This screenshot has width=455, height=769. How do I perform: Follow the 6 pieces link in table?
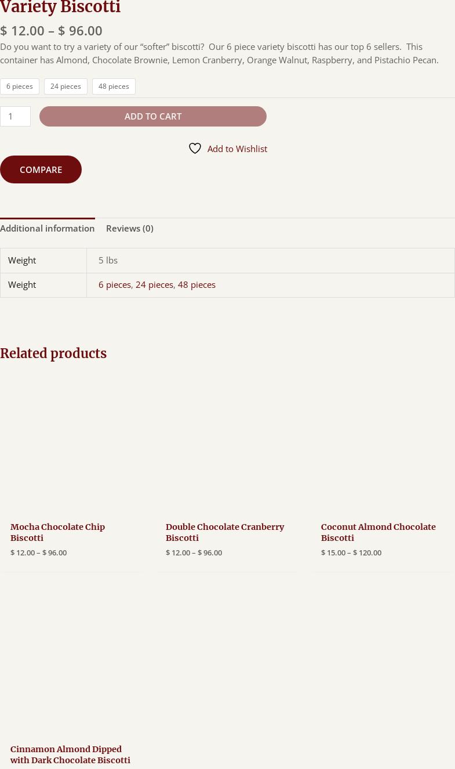[114, 284]
